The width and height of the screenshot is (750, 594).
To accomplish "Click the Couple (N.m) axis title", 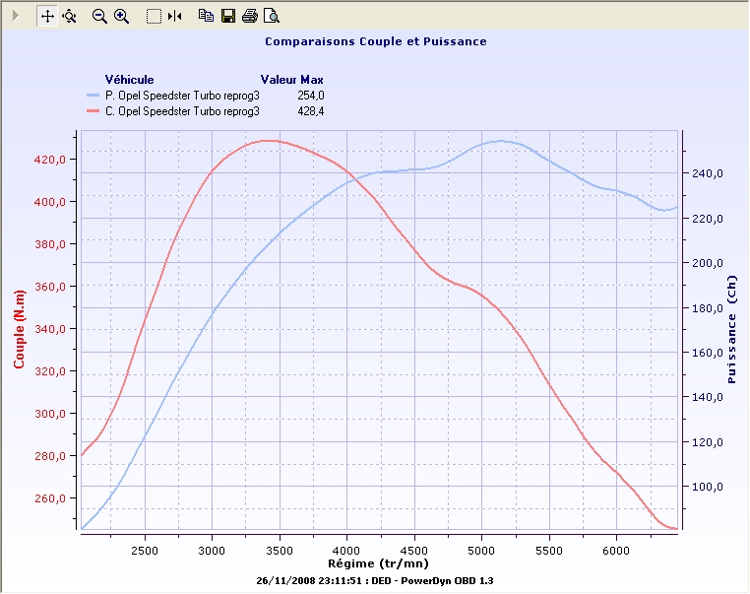I will click(19, 330).
